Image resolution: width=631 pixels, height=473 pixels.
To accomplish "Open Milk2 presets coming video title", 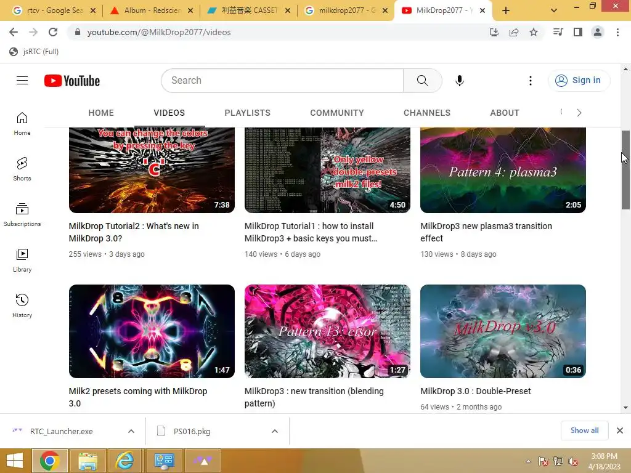I will click(x=138, y=397).
